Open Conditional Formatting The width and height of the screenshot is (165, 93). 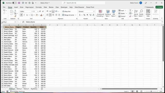coord(100,13)
